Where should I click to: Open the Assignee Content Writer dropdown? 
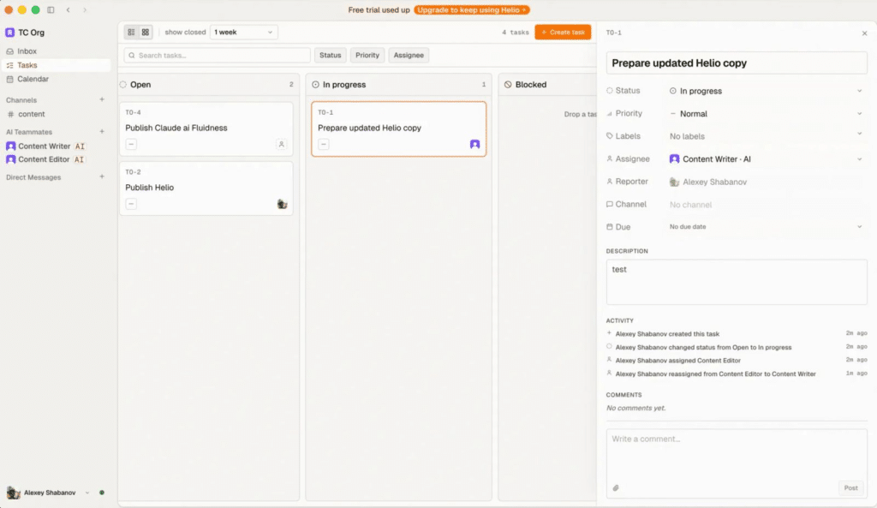(x=767, y=158)
